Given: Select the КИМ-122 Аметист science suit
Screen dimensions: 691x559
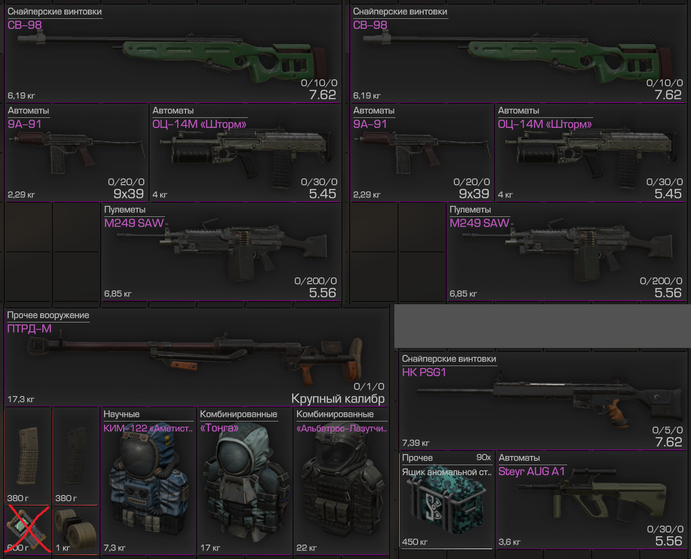Looking at the screenshot, I should tap(148, 481).
